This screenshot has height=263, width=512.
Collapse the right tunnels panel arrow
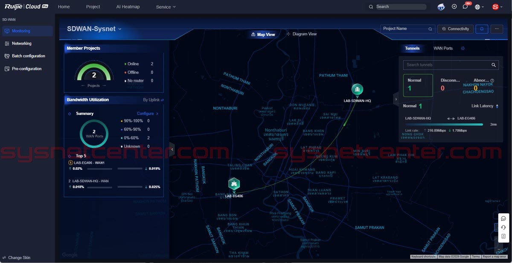(x=396, y=99)
